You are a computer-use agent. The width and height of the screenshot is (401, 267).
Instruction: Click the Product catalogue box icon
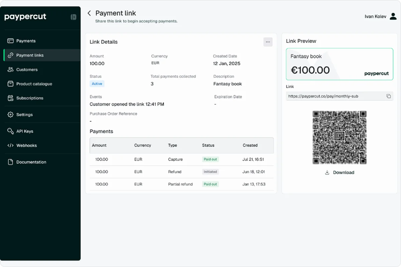(x=10, y=84)
